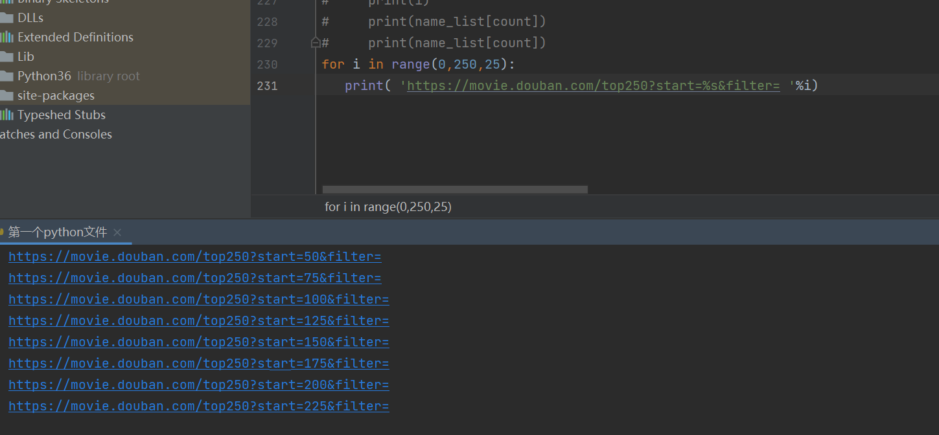The width and height of the screenshot is (939, 435).
Task: Open output link with start=200
Action: [x=199, y=385]
